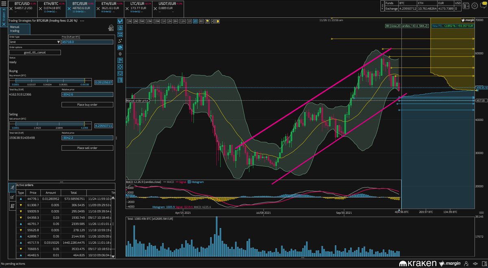Image resolution: width=488 pixels, height=268 pixels.
Task: Click the scatter points icon in chart toolbar
Action: click(x=120, y=41)
